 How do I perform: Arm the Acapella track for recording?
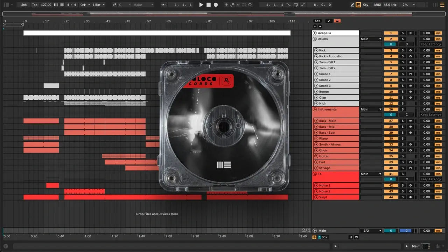pyautogui.click(x=410, y=33)
